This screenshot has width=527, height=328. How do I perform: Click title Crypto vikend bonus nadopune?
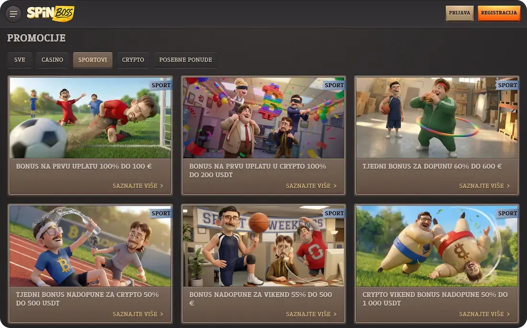[435, 299]
